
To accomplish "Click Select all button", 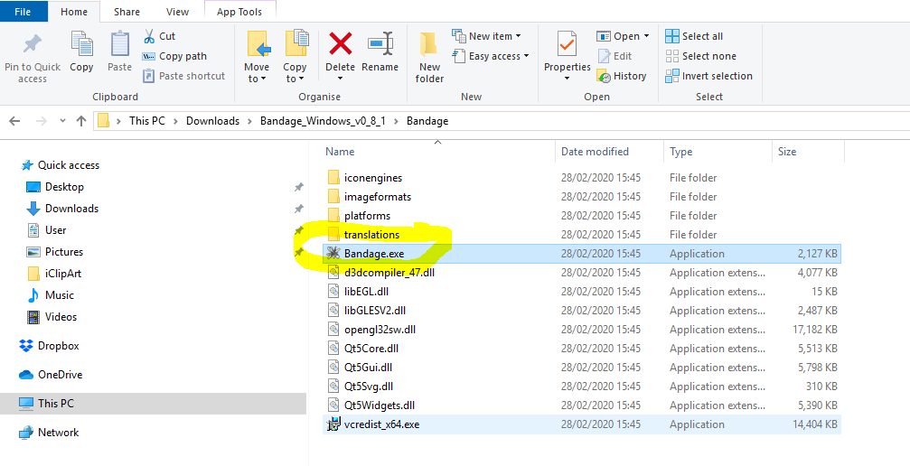I will click(x=694, y=36).
